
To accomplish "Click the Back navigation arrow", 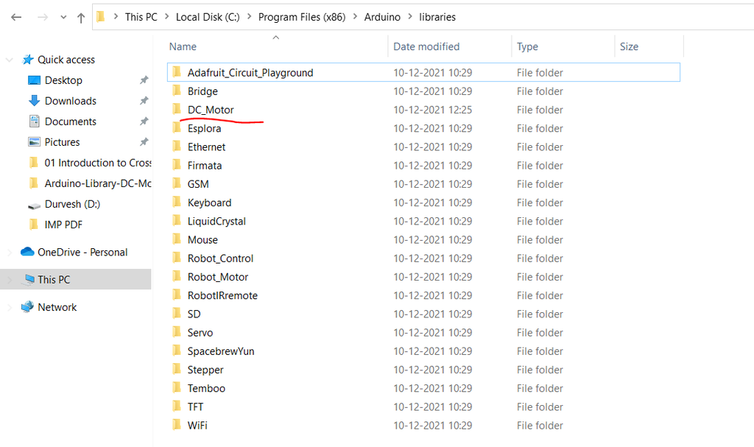I will pyautogui.click(x=16, y=18).
